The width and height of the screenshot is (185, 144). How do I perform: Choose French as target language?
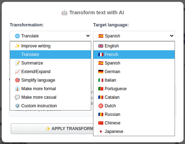click(134, 55)
